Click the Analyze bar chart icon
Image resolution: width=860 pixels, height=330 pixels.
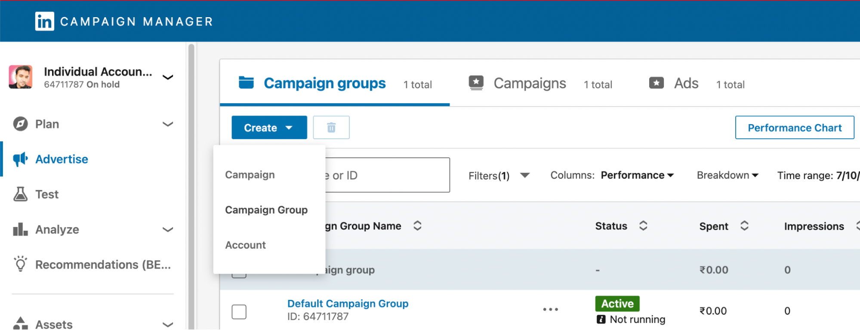(20, 229)
